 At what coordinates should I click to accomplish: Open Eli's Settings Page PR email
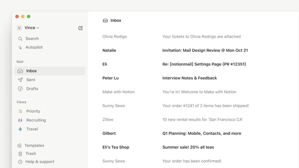tap(193, 64)
